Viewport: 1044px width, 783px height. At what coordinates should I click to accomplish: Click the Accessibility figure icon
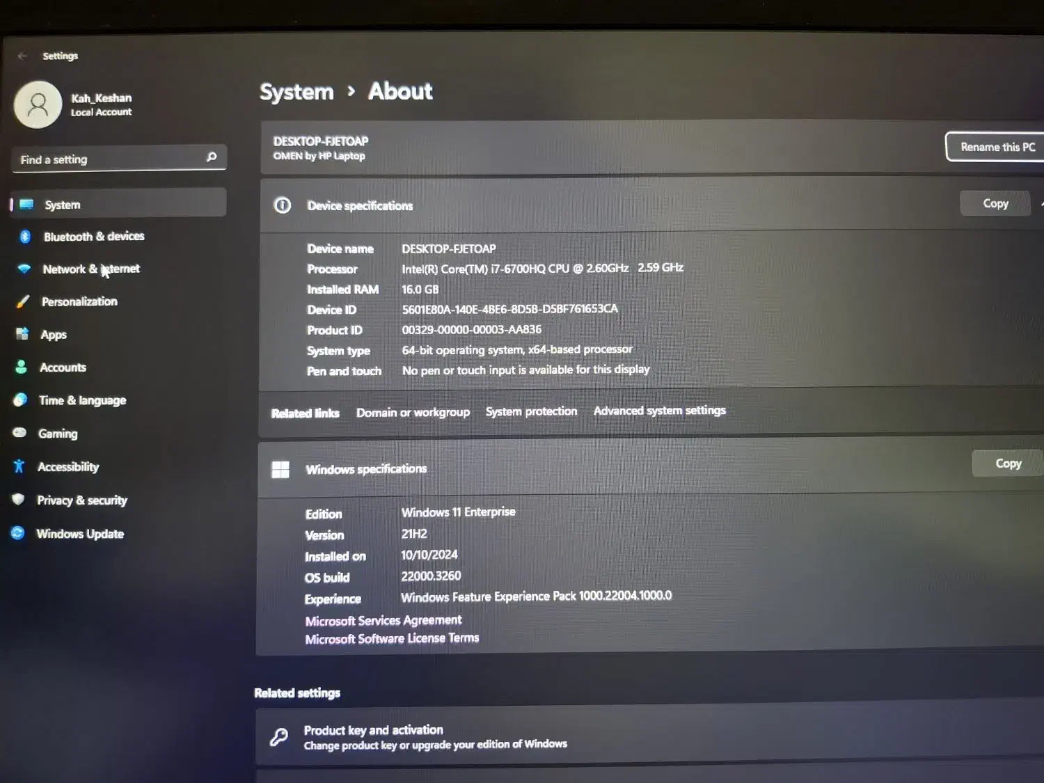pos(19,466)
